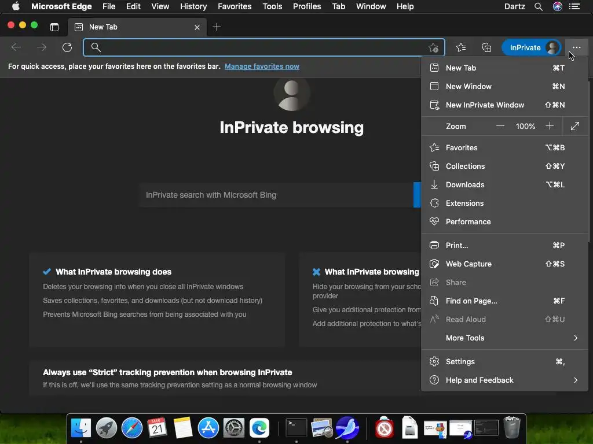The height and width of the screenshot is (444, 593).
Task: Select New Window in the menu
Action: tap(504, 87)
